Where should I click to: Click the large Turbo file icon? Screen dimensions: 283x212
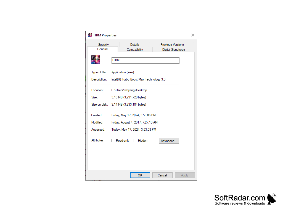[x=96, y=60]
